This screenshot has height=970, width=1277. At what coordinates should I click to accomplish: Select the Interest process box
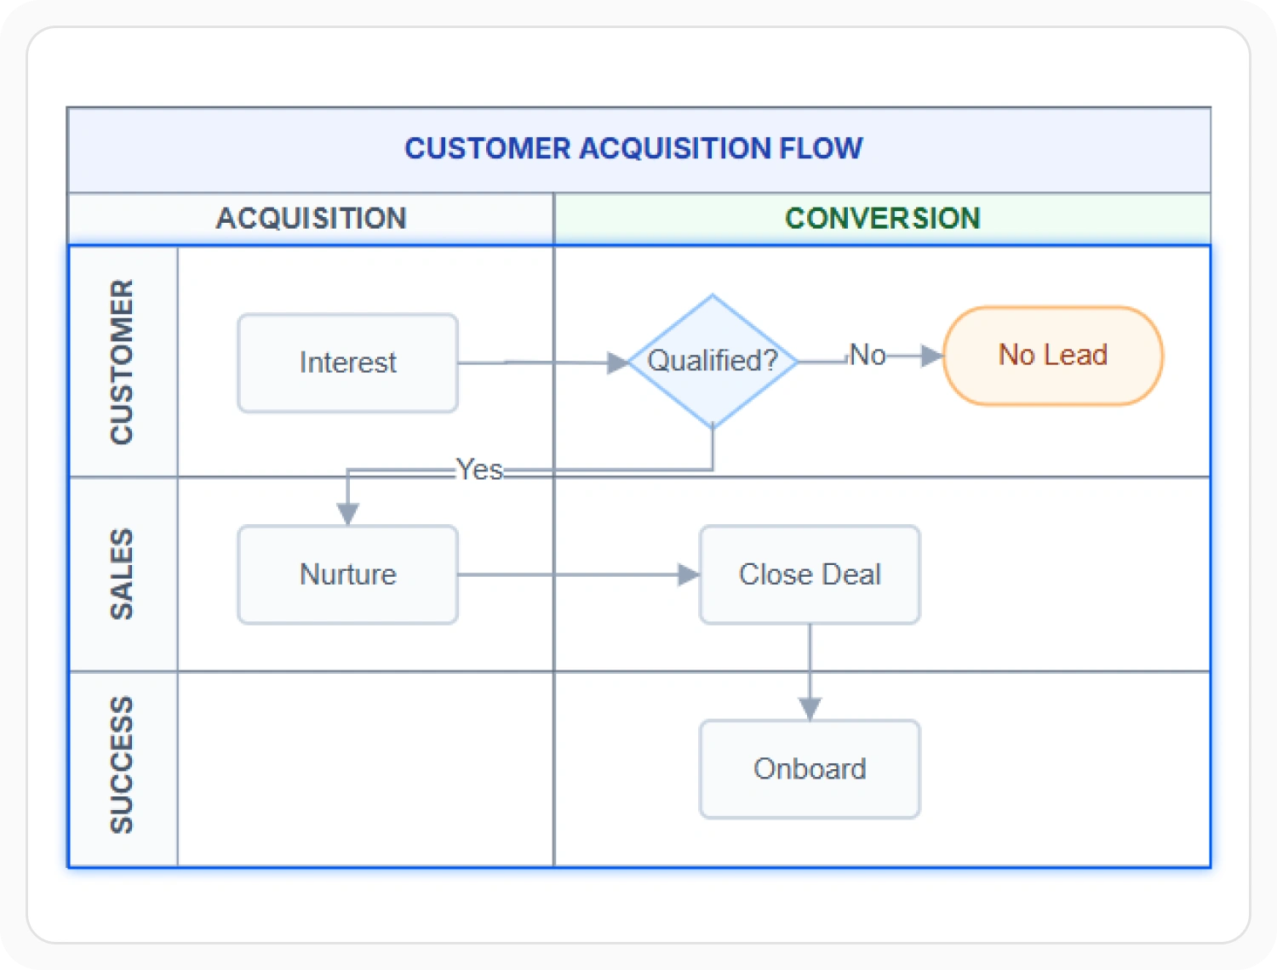tap(347, 363)
